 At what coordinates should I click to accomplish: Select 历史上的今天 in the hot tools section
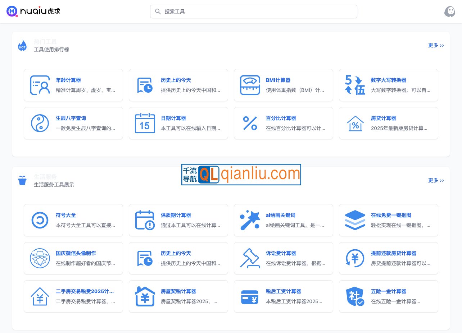click(145, 85)
